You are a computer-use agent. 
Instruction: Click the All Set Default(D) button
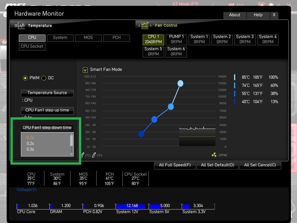pos(218,165)
